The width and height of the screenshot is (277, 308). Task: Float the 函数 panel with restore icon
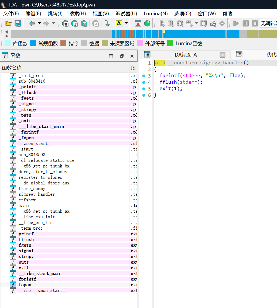[x=122, y=56]
